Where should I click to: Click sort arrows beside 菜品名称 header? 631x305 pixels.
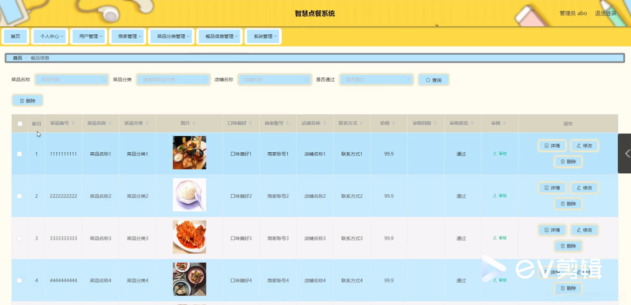[x=110, y=123]
